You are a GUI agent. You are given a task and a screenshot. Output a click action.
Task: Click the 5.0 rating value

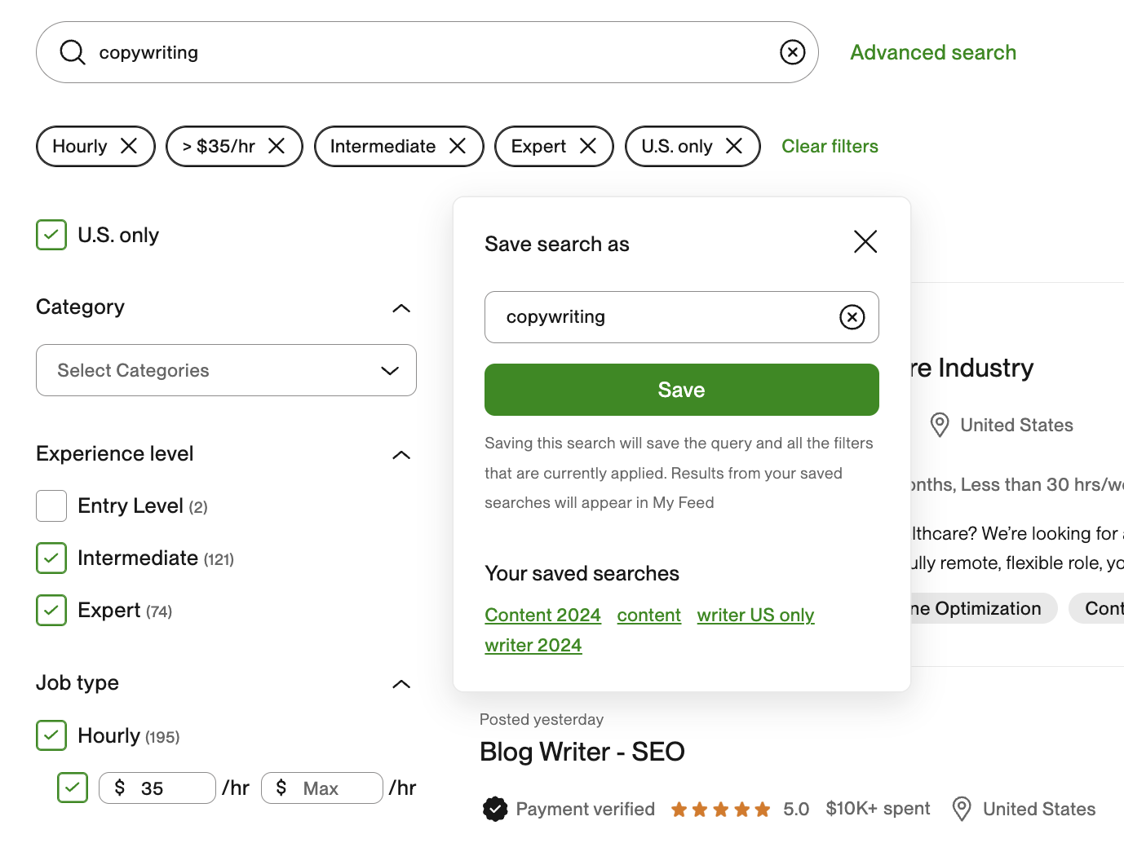(796, 809)
